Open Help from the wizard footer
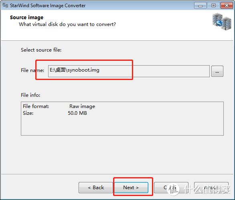 click(211, 188)
